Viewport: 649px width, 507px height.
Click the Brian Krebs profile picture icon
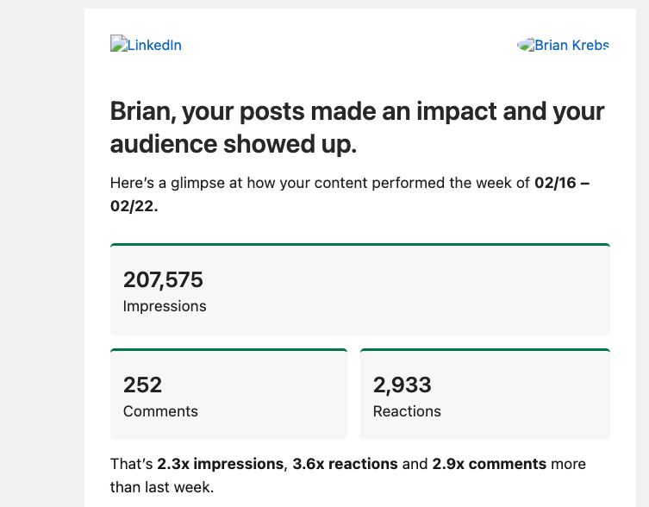click(x=526, y=45)
